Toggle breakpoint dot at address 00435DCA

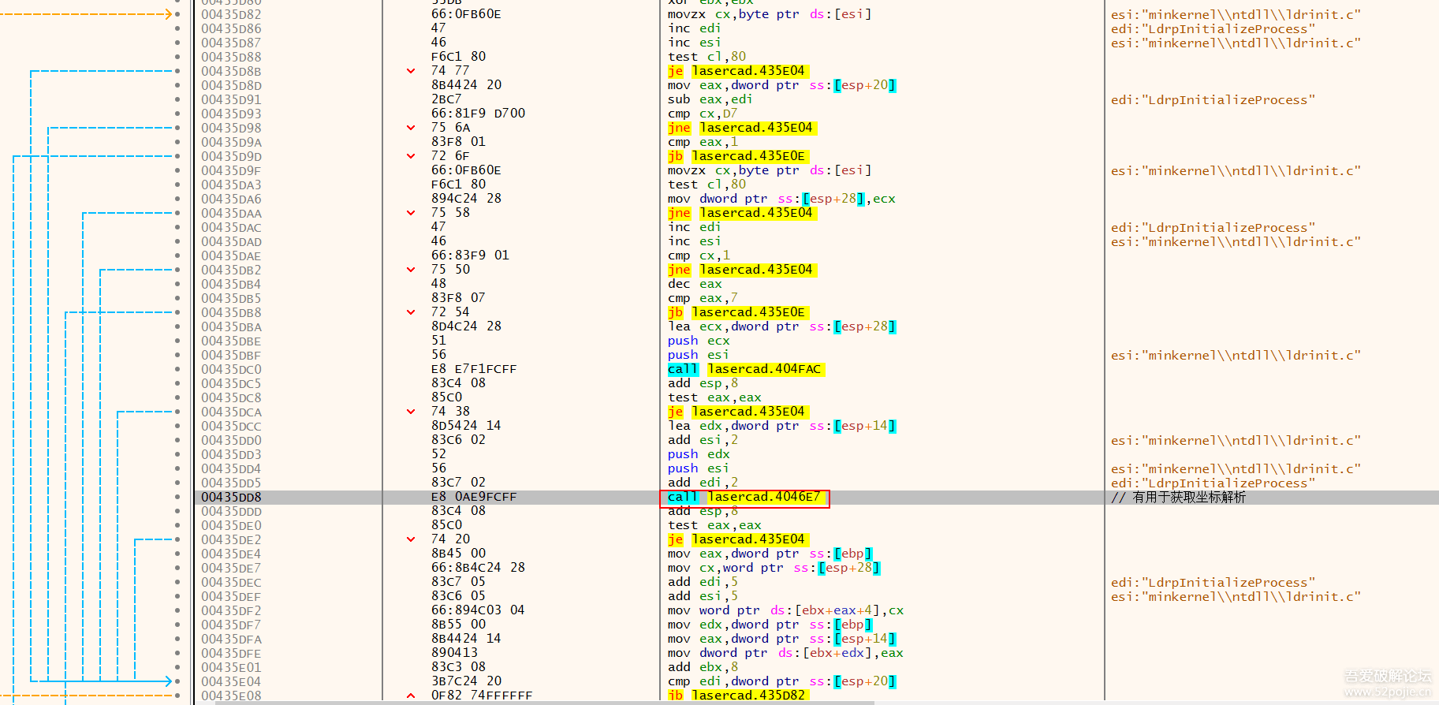coord(177,412)
